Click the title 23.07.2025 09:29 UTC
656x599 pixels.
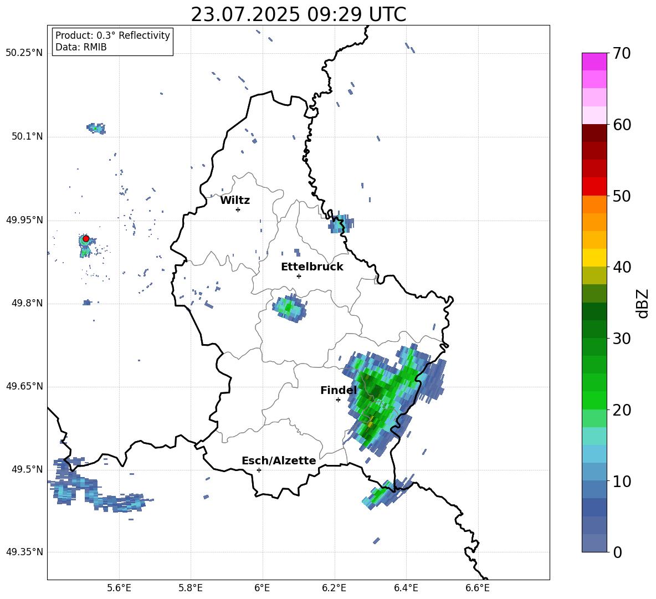tap(298, 14)
